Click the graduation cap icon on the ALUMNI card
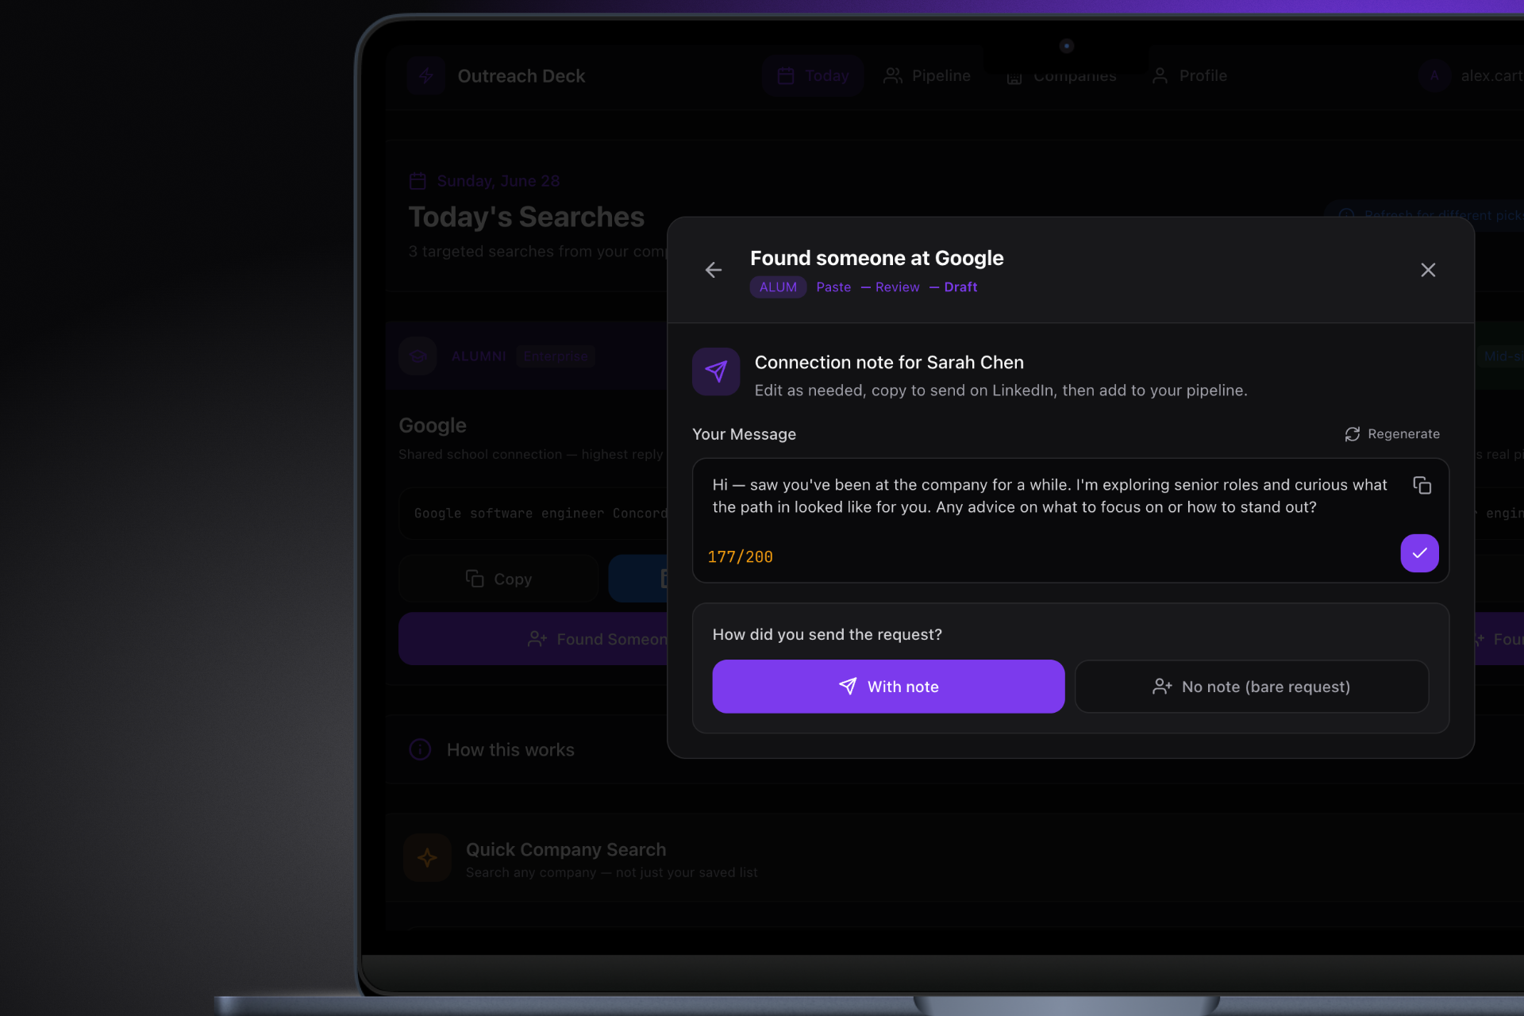Image resolution: width=1524 pixels, height=1016 pixels. [x=418, y=356]
